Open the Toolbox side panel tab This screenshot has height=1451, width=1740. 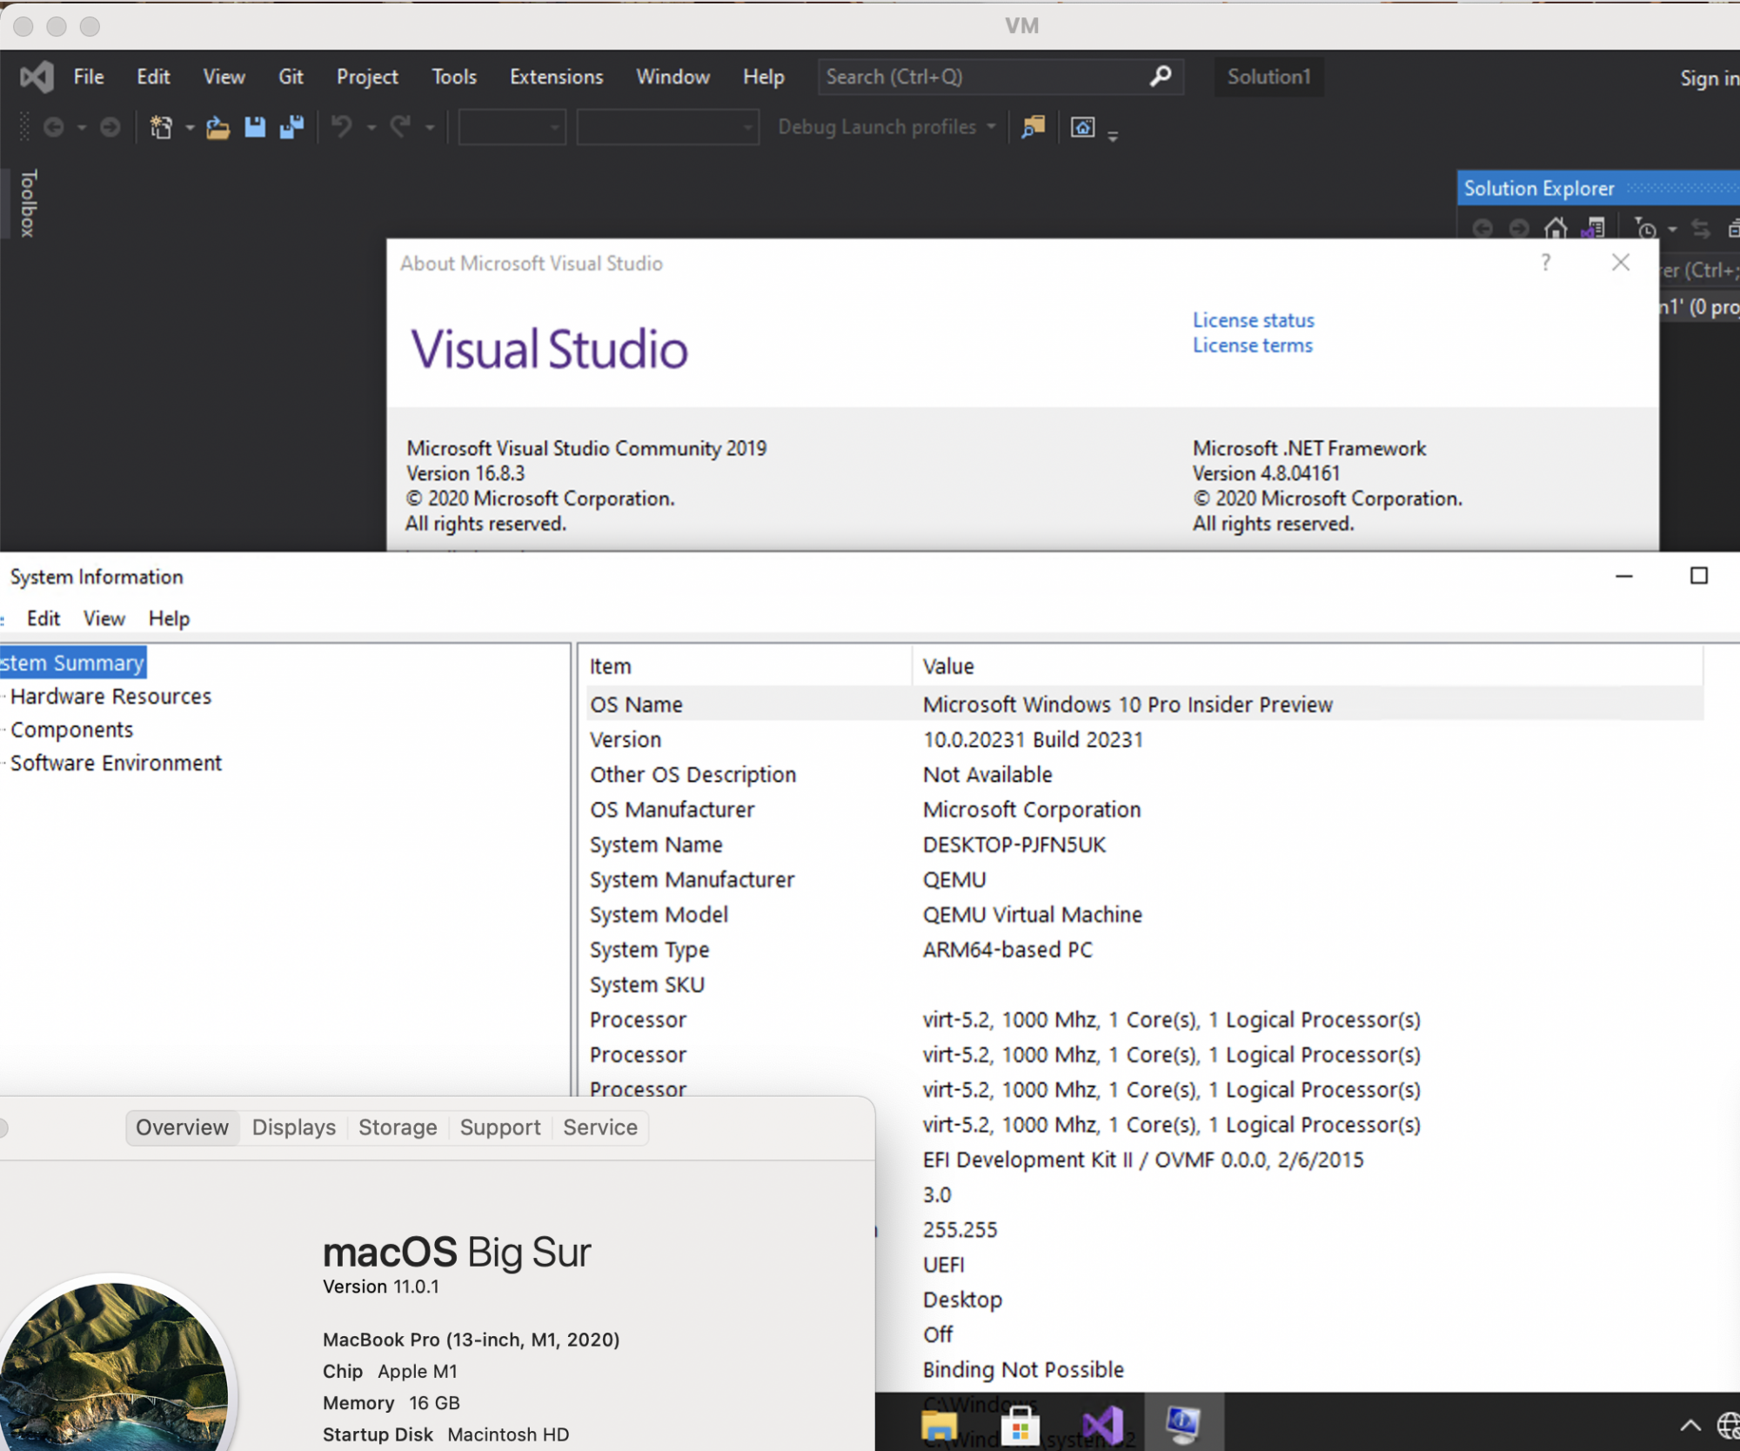coord(28,203)
